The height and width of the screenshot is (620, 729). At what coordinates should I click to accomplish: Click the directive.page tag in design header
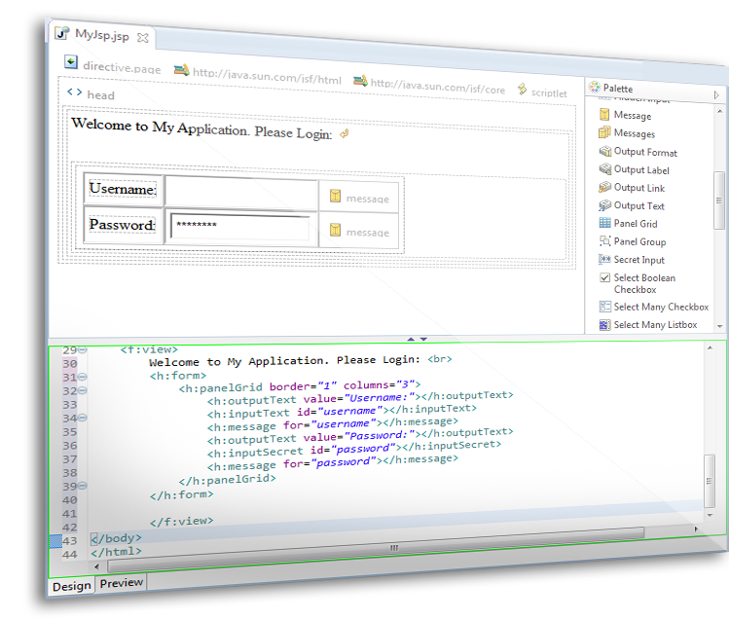click(122, 67)
